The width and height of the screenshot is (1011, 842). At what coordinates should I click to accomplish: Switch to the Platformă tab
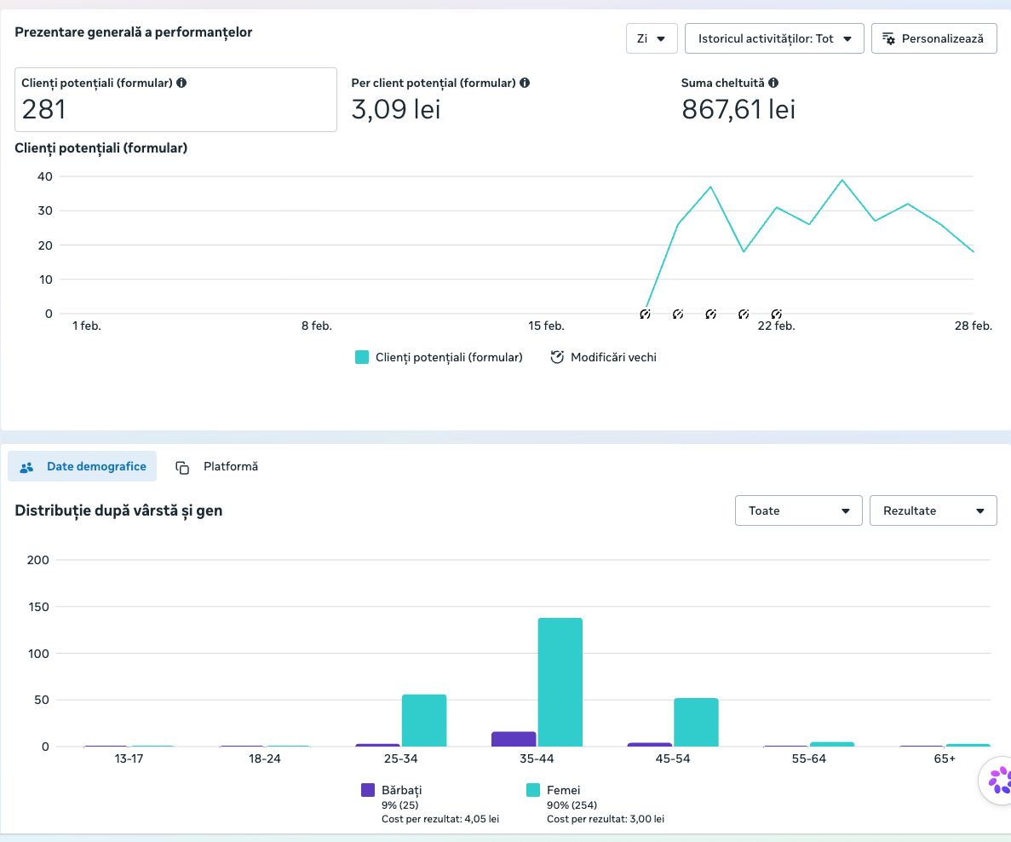coord(216,466)
